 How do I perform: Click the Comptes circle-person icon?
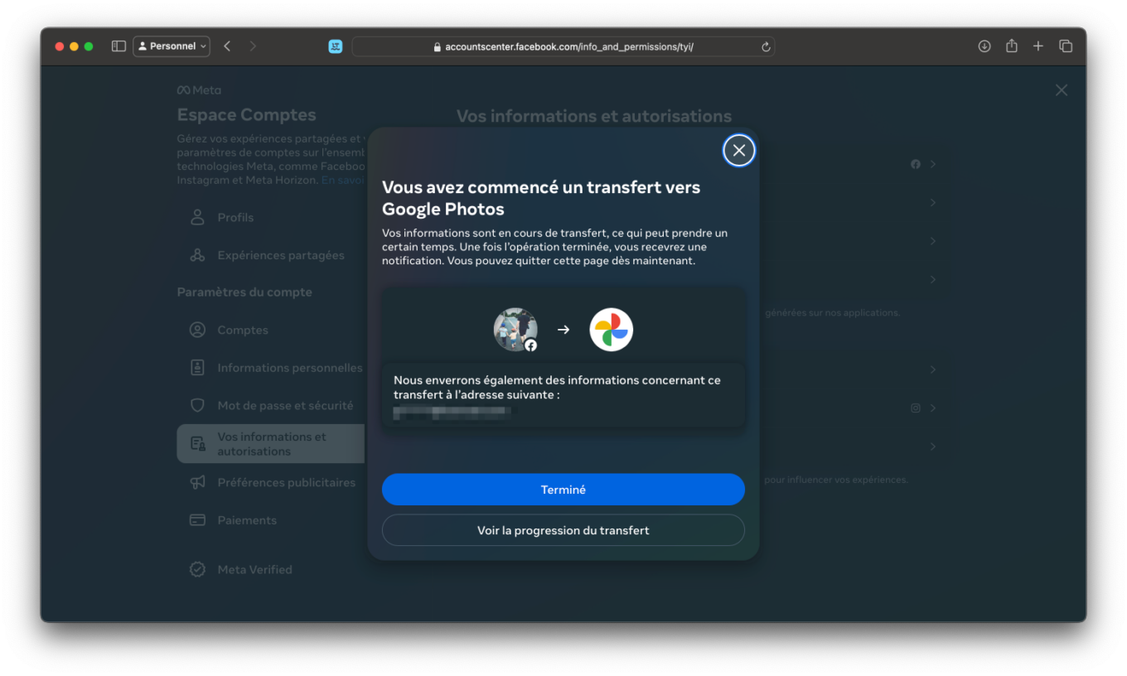[197, 330]
